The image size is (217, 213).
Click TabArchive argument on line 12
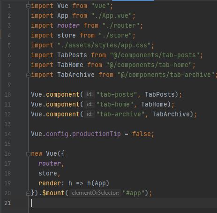171,114
